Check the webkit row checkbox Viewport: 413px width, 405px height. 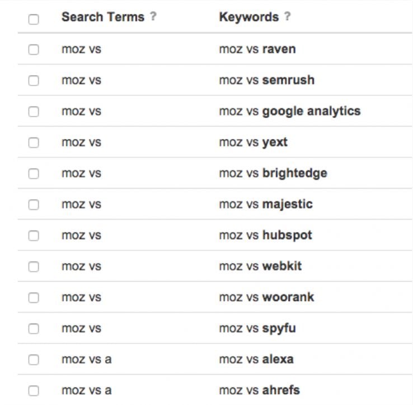point(34,266)
